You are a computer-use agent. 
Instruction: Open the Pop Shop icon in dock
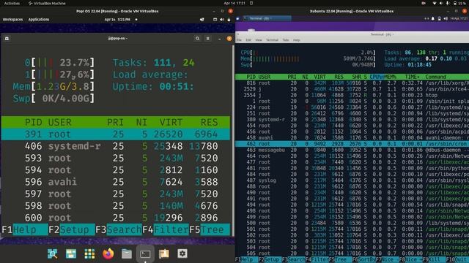71,254
